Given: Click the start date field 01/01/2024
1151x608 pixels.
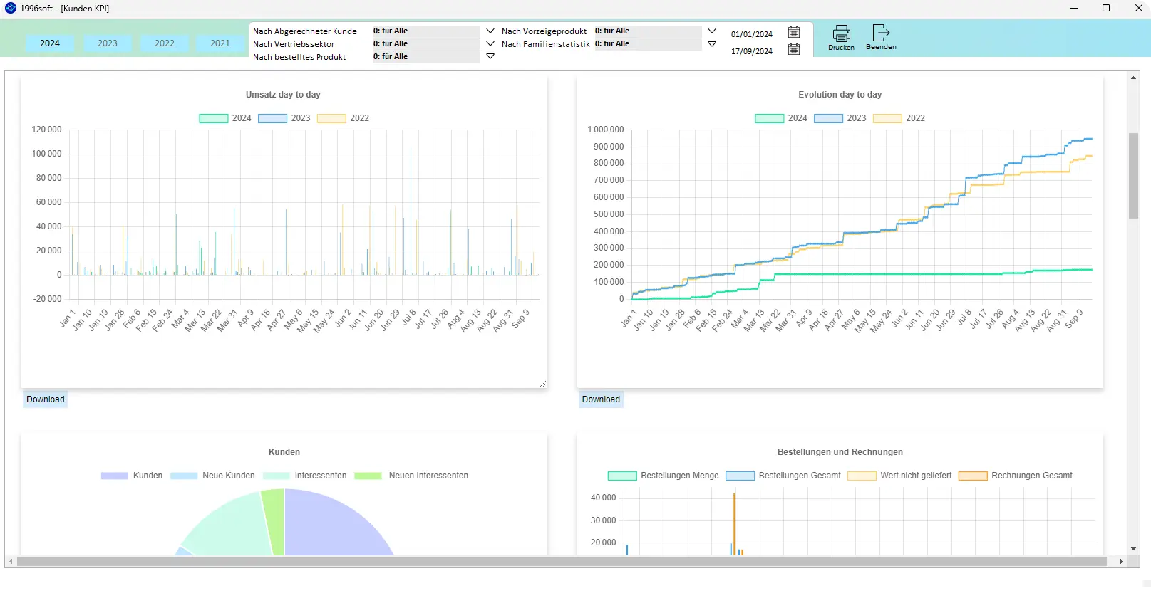Looking at the screenshot, I should pos(752,34).
